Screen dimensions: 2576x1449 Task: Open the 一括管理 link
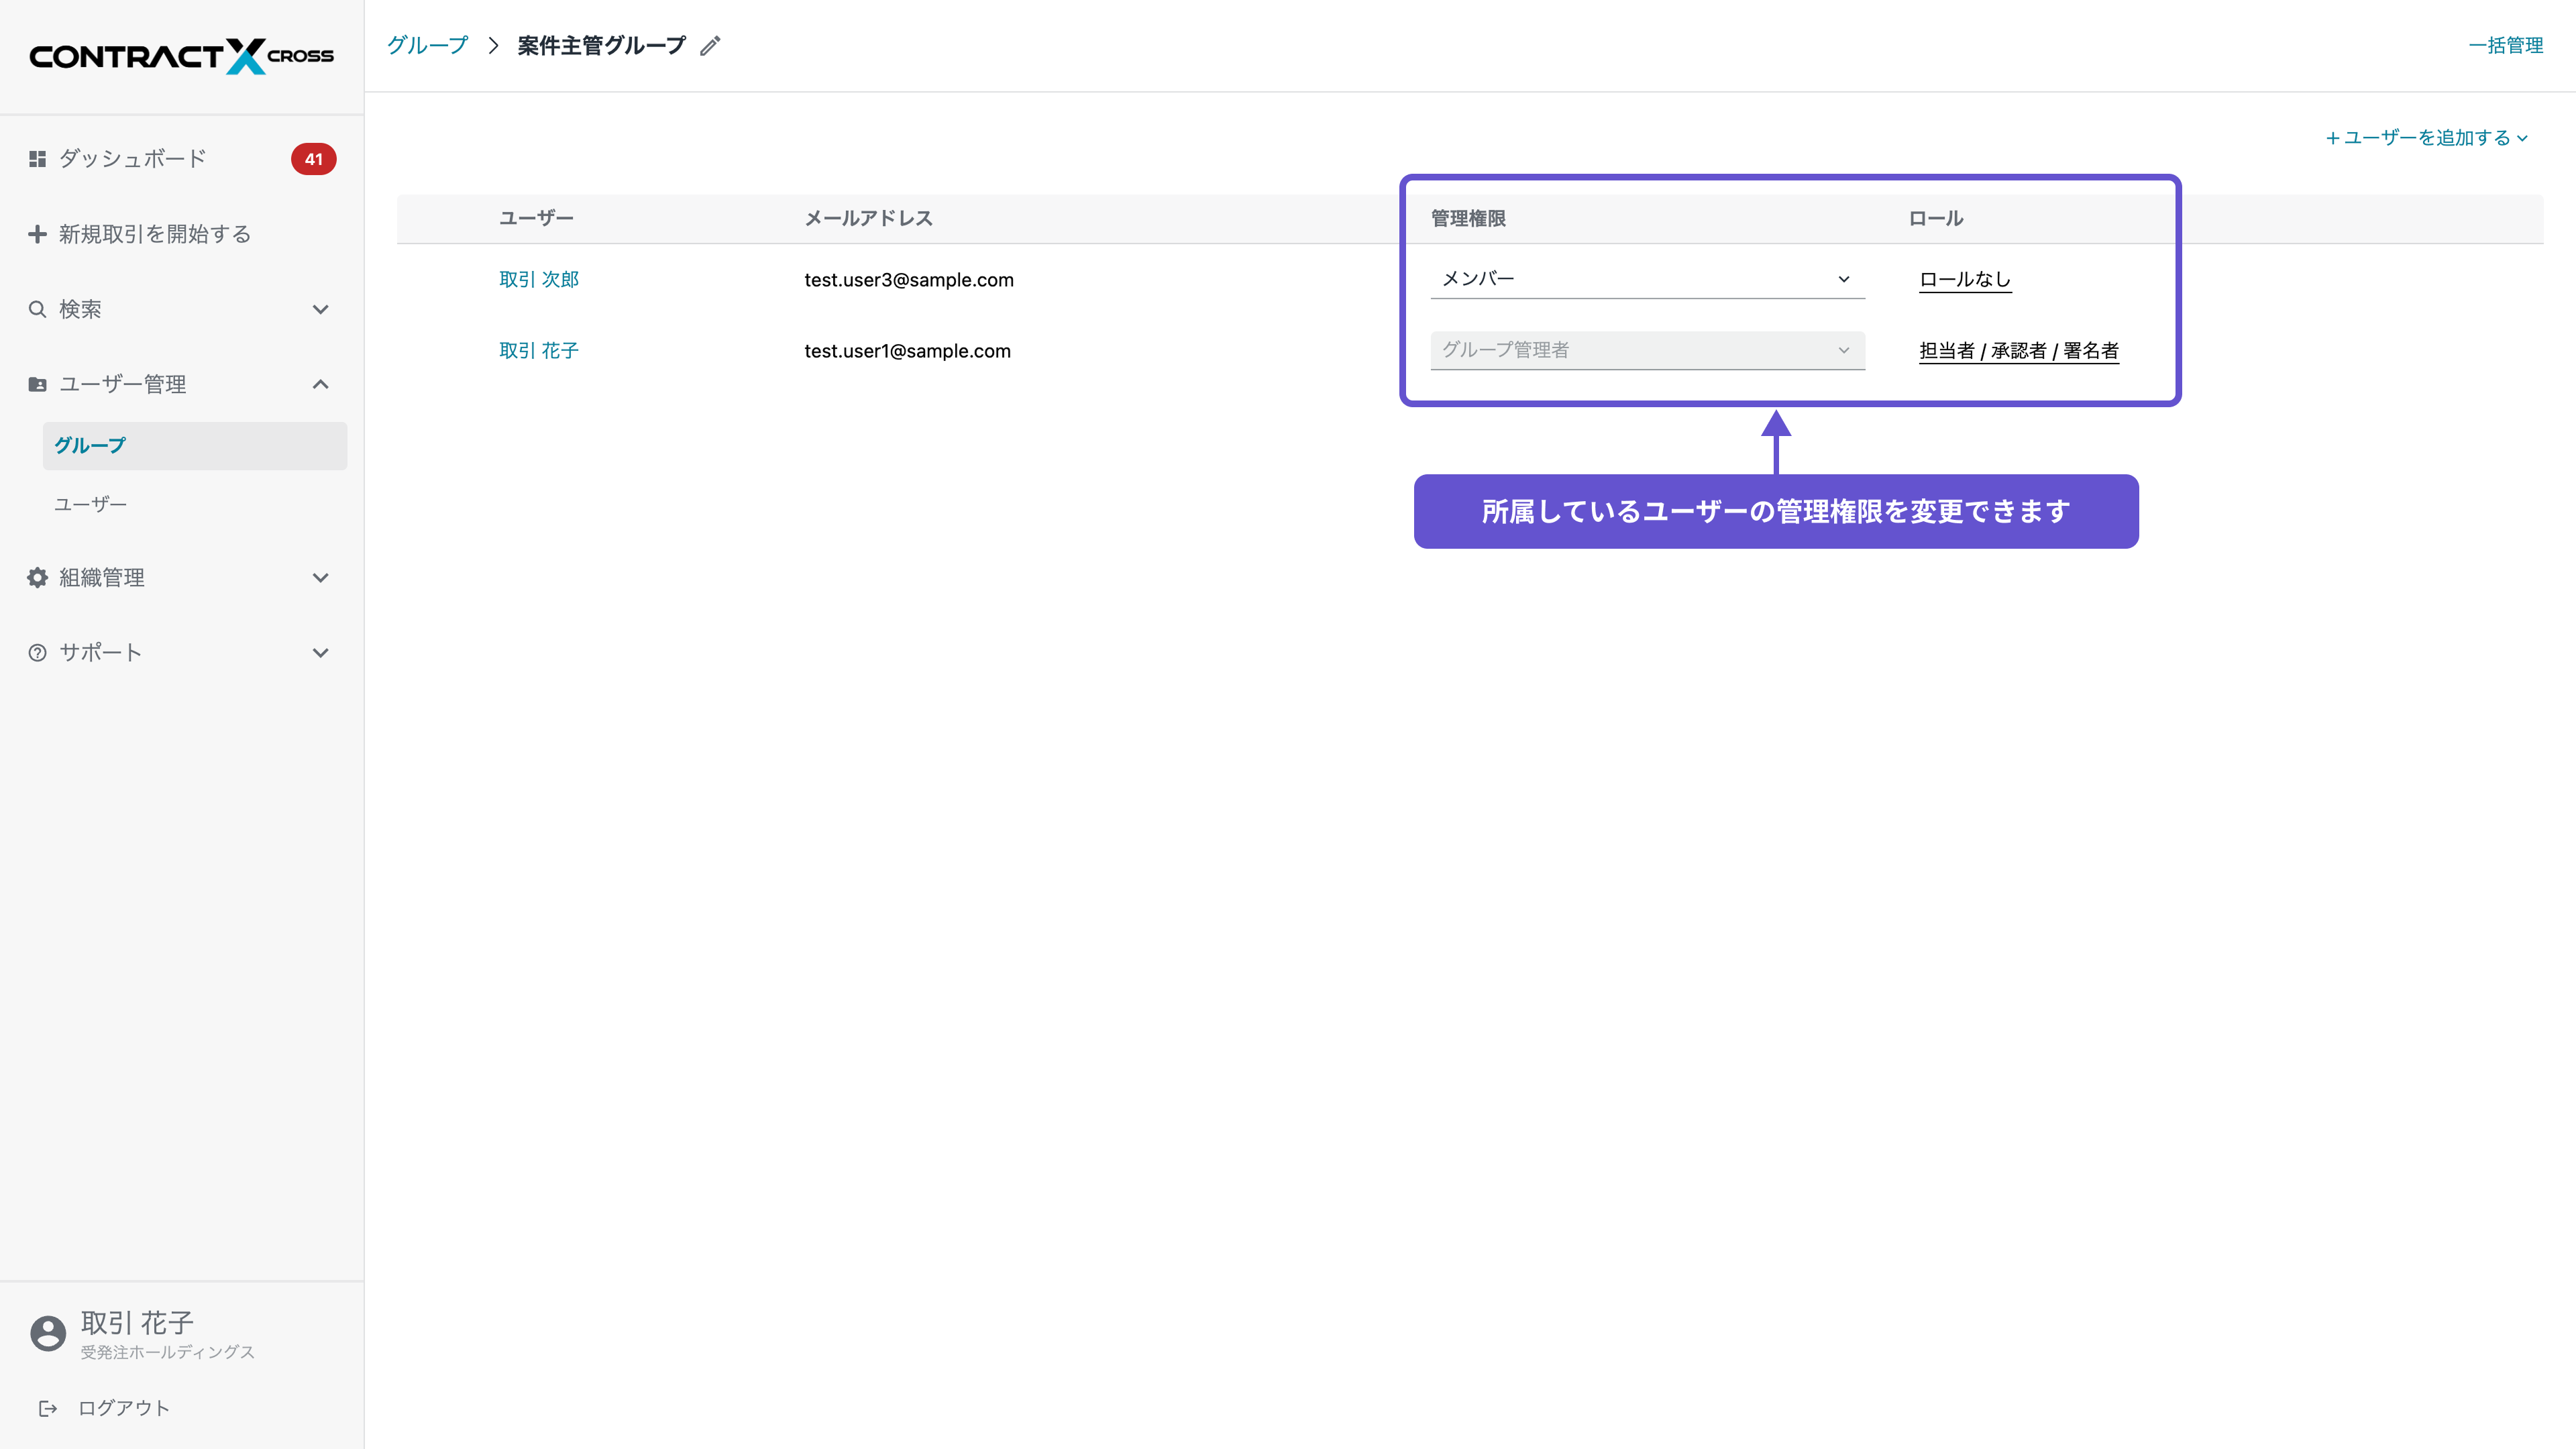pos(2507,45)
